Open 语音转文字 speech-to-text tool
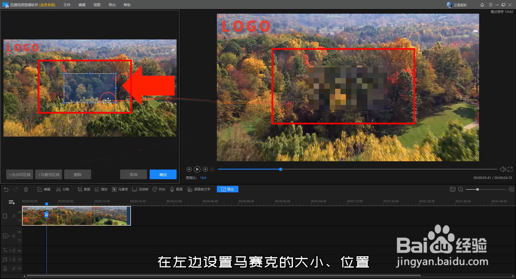 coord(199,189)
